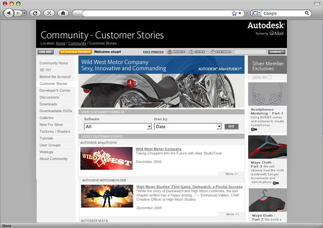Click the Silver membership lock icon
323x228 pixels.
click(x=191, y=52)
